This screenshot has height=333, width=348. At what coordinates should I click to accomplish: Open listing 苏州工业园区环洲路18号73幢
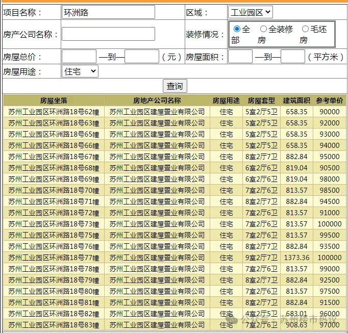(x=54, y=224)
